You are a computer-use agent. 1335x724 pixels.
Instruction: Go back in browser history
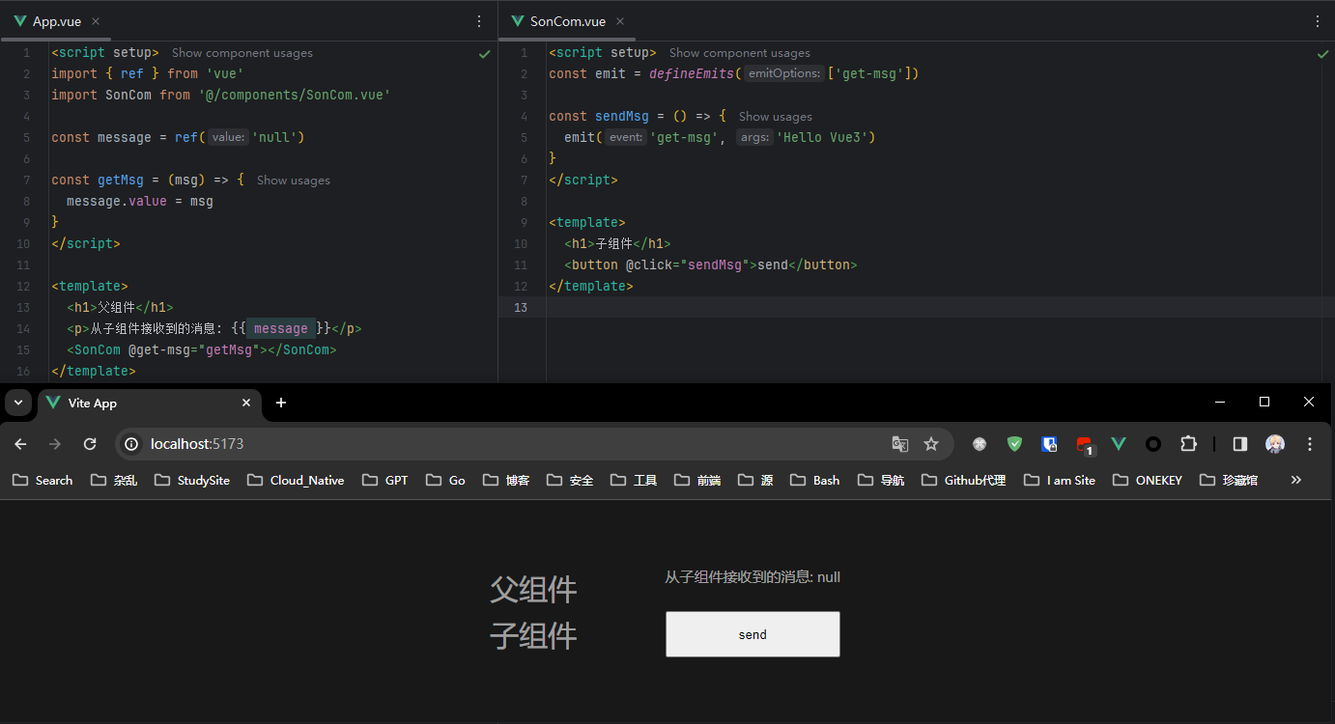[20, 444]
